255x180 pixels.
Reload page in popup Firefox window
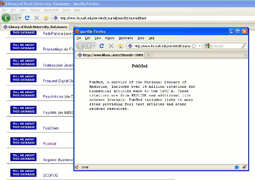102,46
